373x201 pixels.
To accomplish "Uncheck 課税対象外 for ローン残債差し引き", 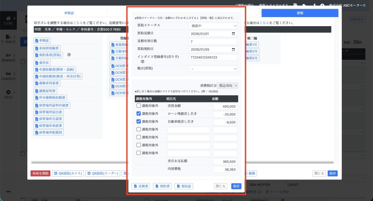I will click(x=138, y=114).
